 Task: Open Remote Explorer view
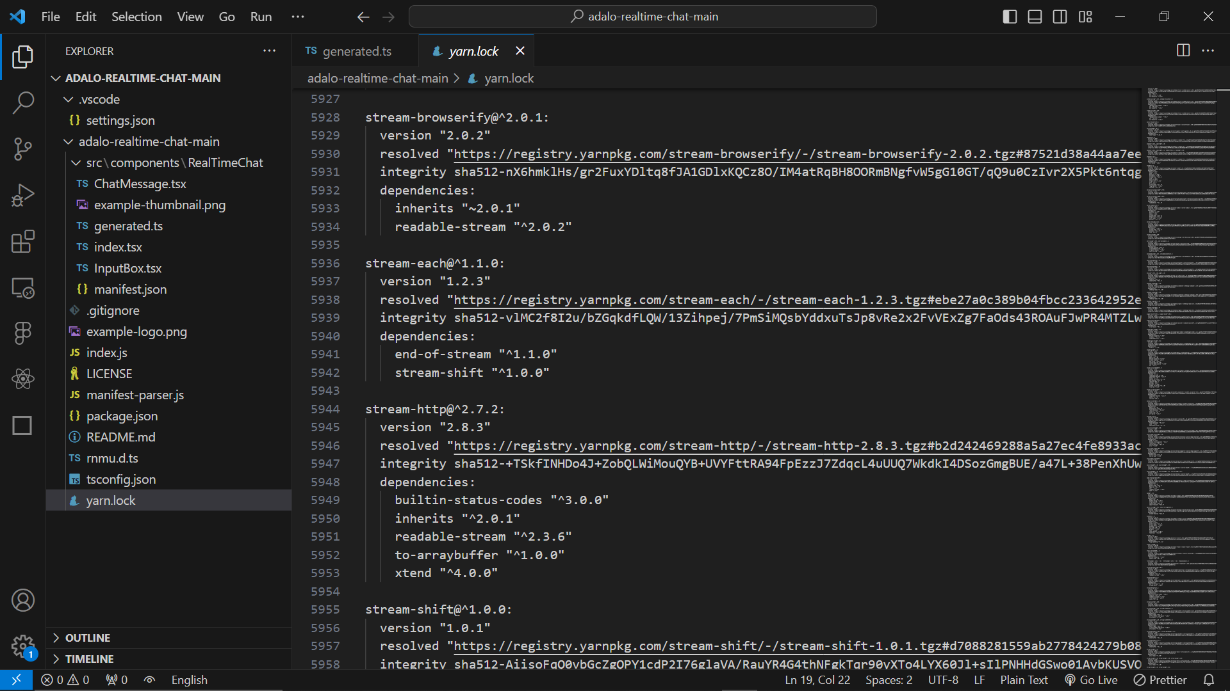coord(23,288)
